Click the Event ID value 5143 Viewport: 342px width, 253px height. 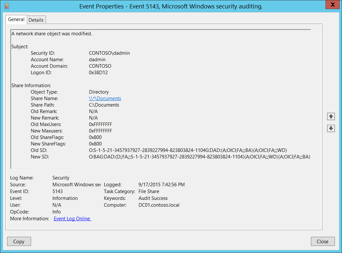(58, 191)
